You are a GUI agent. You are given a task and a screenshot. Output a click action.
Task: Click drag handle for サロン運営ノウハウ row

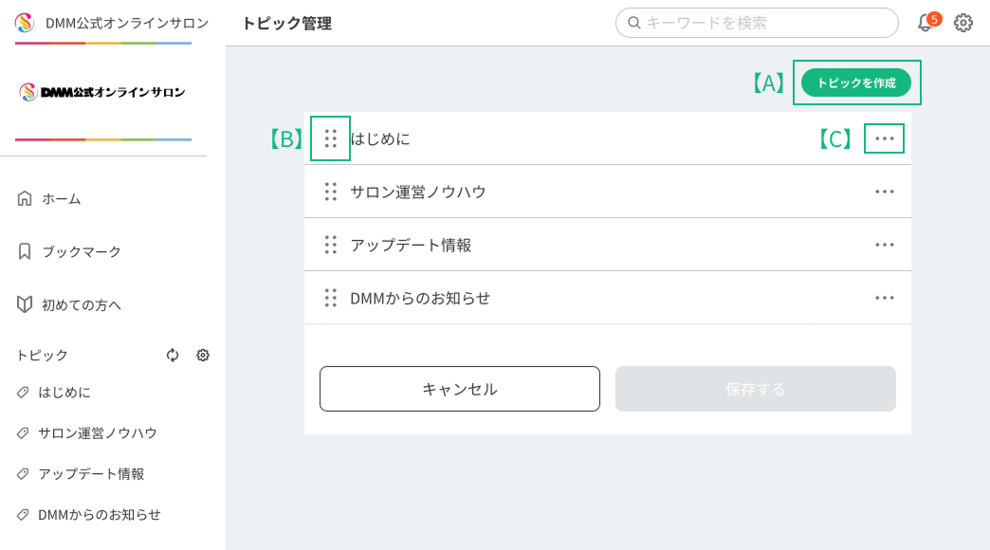coord(330,192)
